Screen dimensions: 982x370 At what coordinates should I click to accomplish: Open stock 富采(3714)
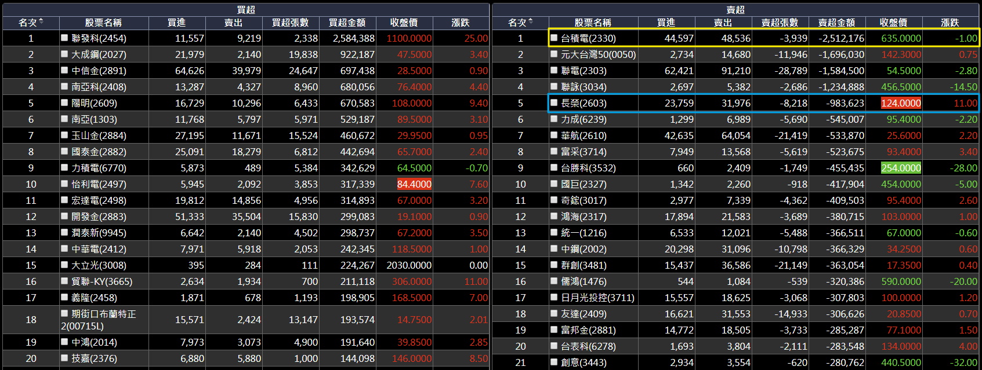click(584, 152)
